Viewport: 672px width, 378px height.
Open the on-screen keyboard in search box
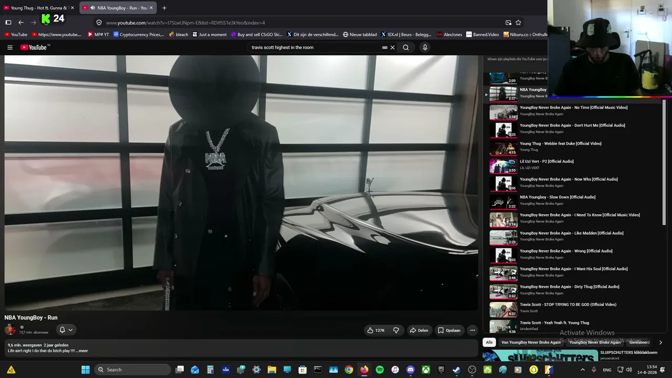tap(385, 47)
